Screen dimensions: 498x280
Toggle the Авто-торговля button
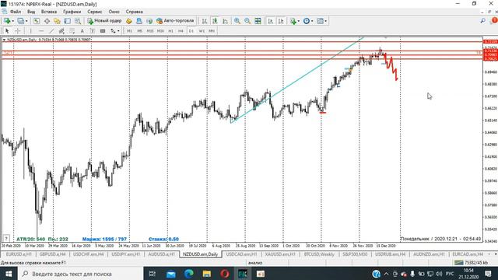(175, 21)
